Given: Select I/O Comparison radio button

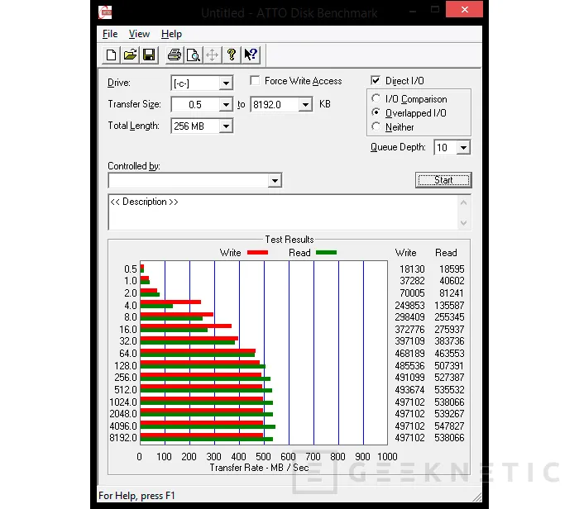Looking at the screenshot, I should coord(376,98).
